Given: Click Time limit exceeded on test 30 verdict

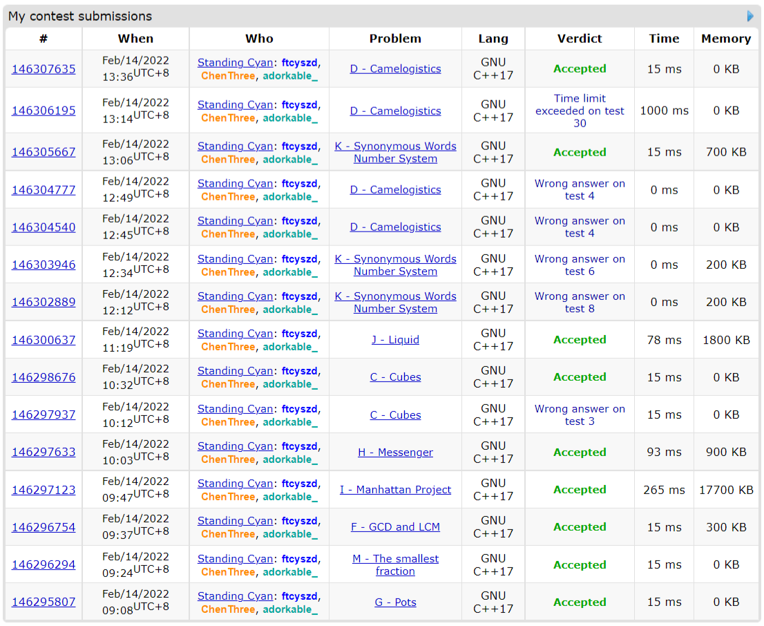Looking at the screenshot, I should (x=580, y=111).
